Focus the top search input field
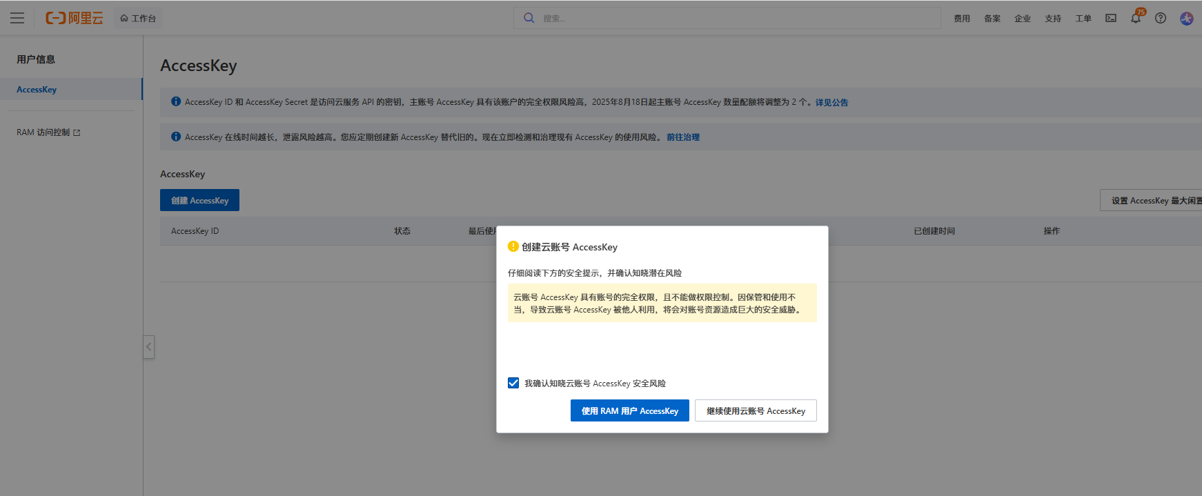 tap(727, 18)
